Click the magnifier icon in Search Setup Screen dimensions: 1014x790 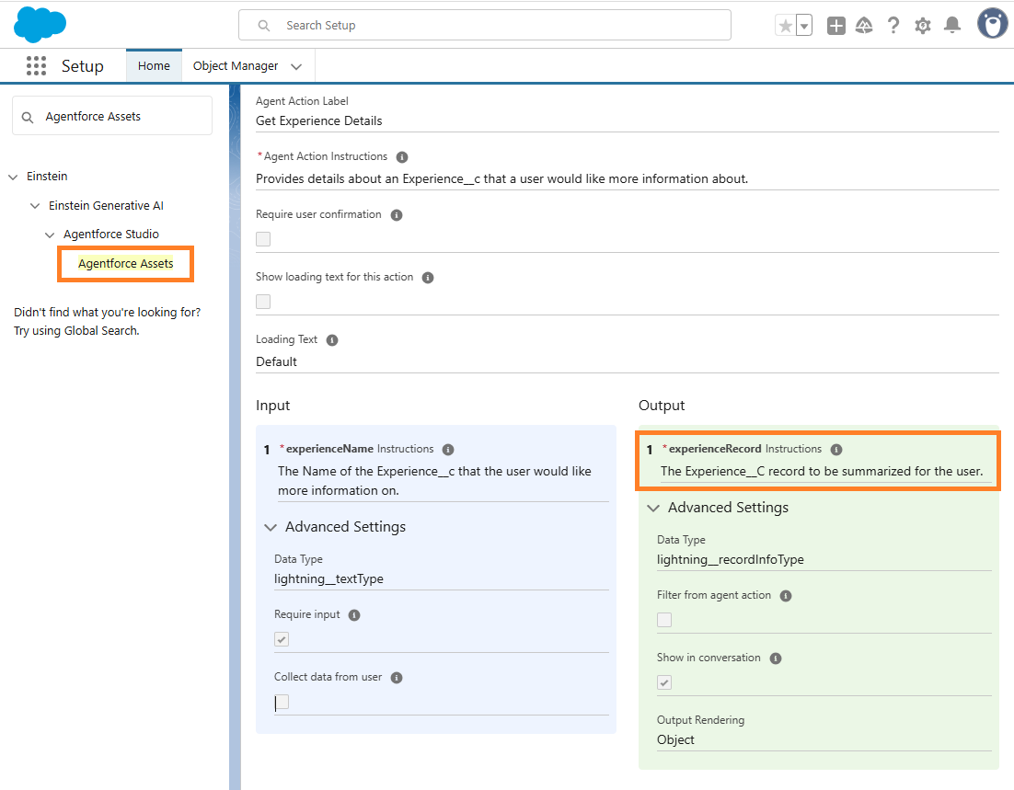click(x=264, y=26)
